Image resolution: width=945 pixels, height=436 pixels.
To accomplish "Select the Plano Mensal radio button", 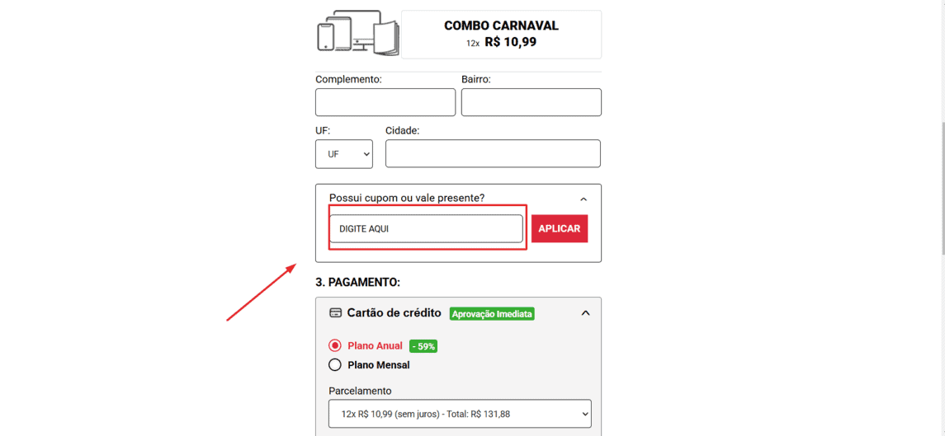I will pos(334,365).
